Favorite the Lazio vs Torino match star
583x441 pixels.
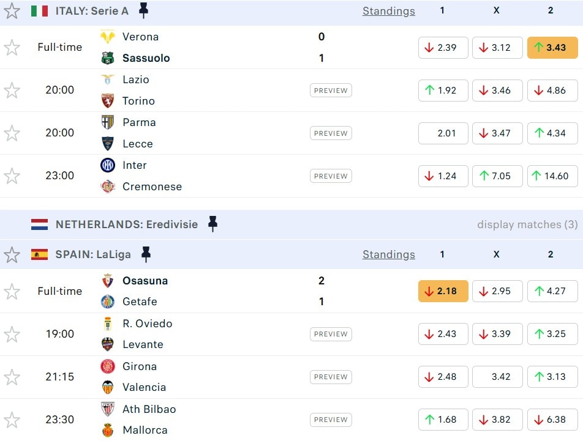(x=12, y=91)
